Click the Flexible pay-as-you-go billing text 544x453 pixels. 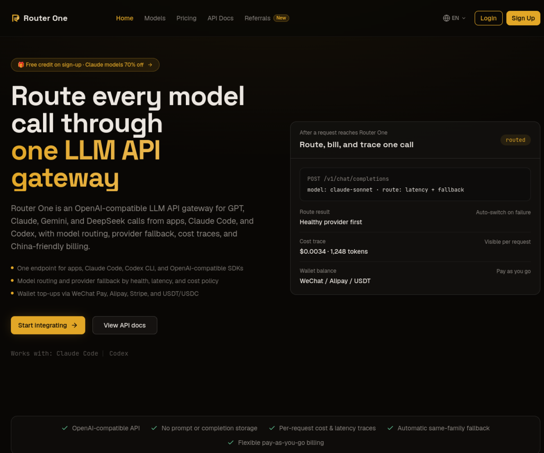coord(281,442)
